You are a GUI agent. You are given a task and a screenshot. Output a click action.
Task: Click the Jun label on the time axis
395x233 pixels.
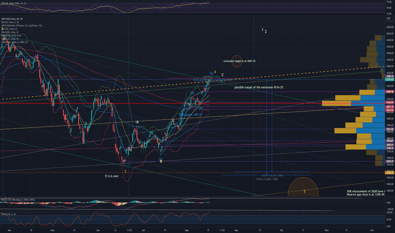point(98,230)
